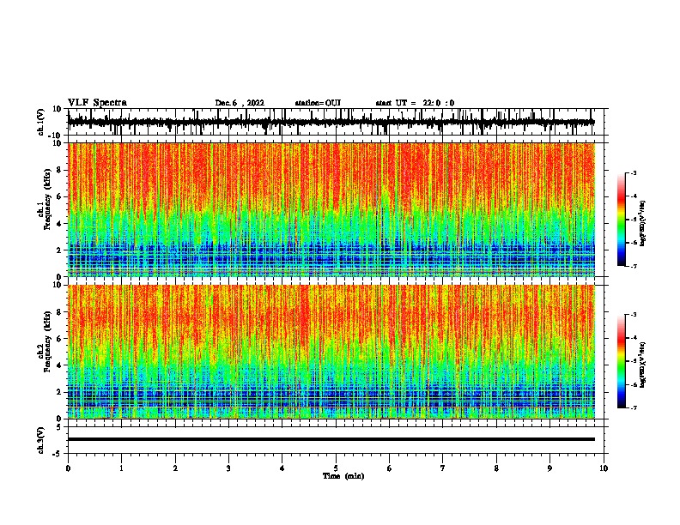Screen dimensions: 680x525
Task: Click the ch.2 color bar "-7" label
Action: [634, 407]
